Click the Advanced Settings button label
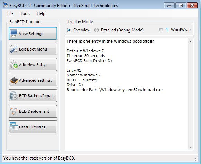201x164 pixels. coord(35,80)
